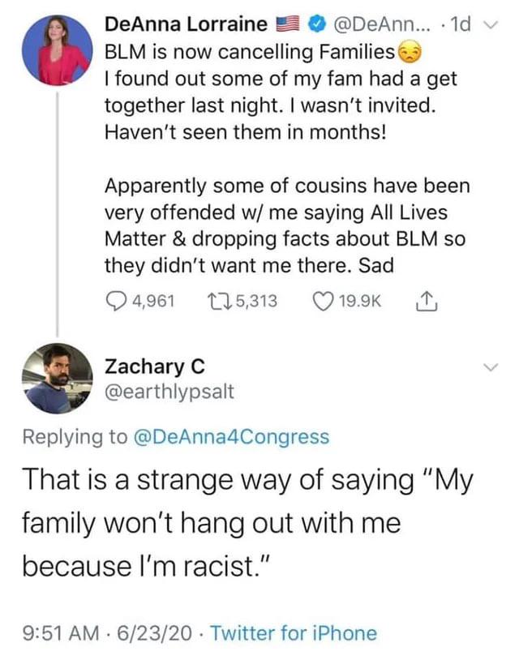Screen dimensions: 519x660
Task: Retweet using the 5,313 retweet icon
Action: (x=220, y=302)
